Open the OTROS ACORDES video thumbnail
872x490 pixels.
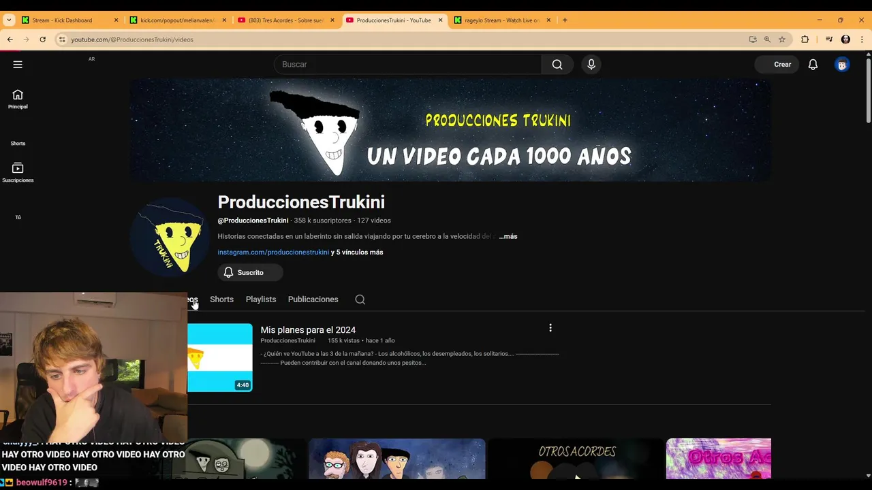pos(576,459)
